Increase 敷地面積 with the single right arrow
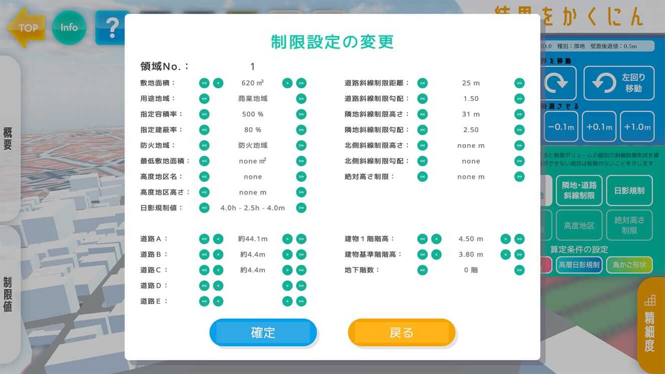This screenshot has height=374, width=665. pyautogui.click(x=287, y=83)
